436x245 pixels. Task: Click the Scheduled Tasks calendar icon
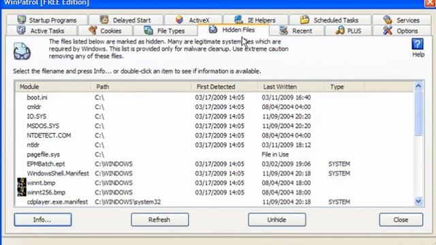(305, 20)
